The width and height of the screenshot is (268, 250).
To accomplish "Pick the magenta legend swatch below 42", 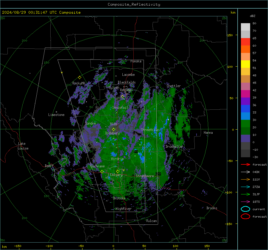I will (x=245, y=94).
